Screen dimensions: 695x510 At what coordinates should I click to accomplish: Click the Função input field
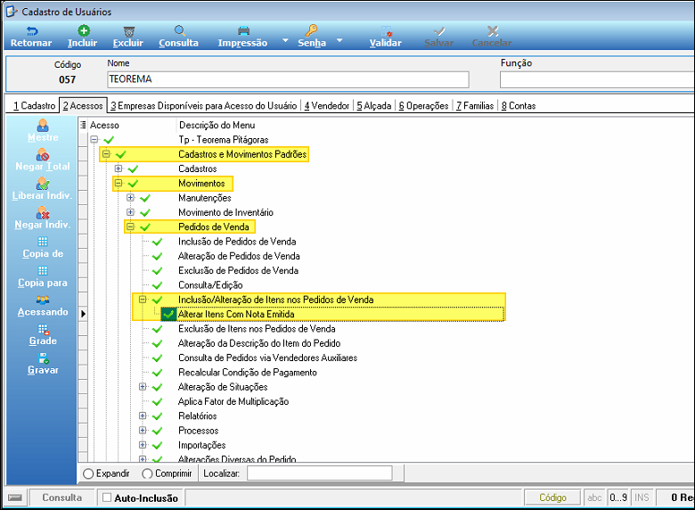pos(597,80)
